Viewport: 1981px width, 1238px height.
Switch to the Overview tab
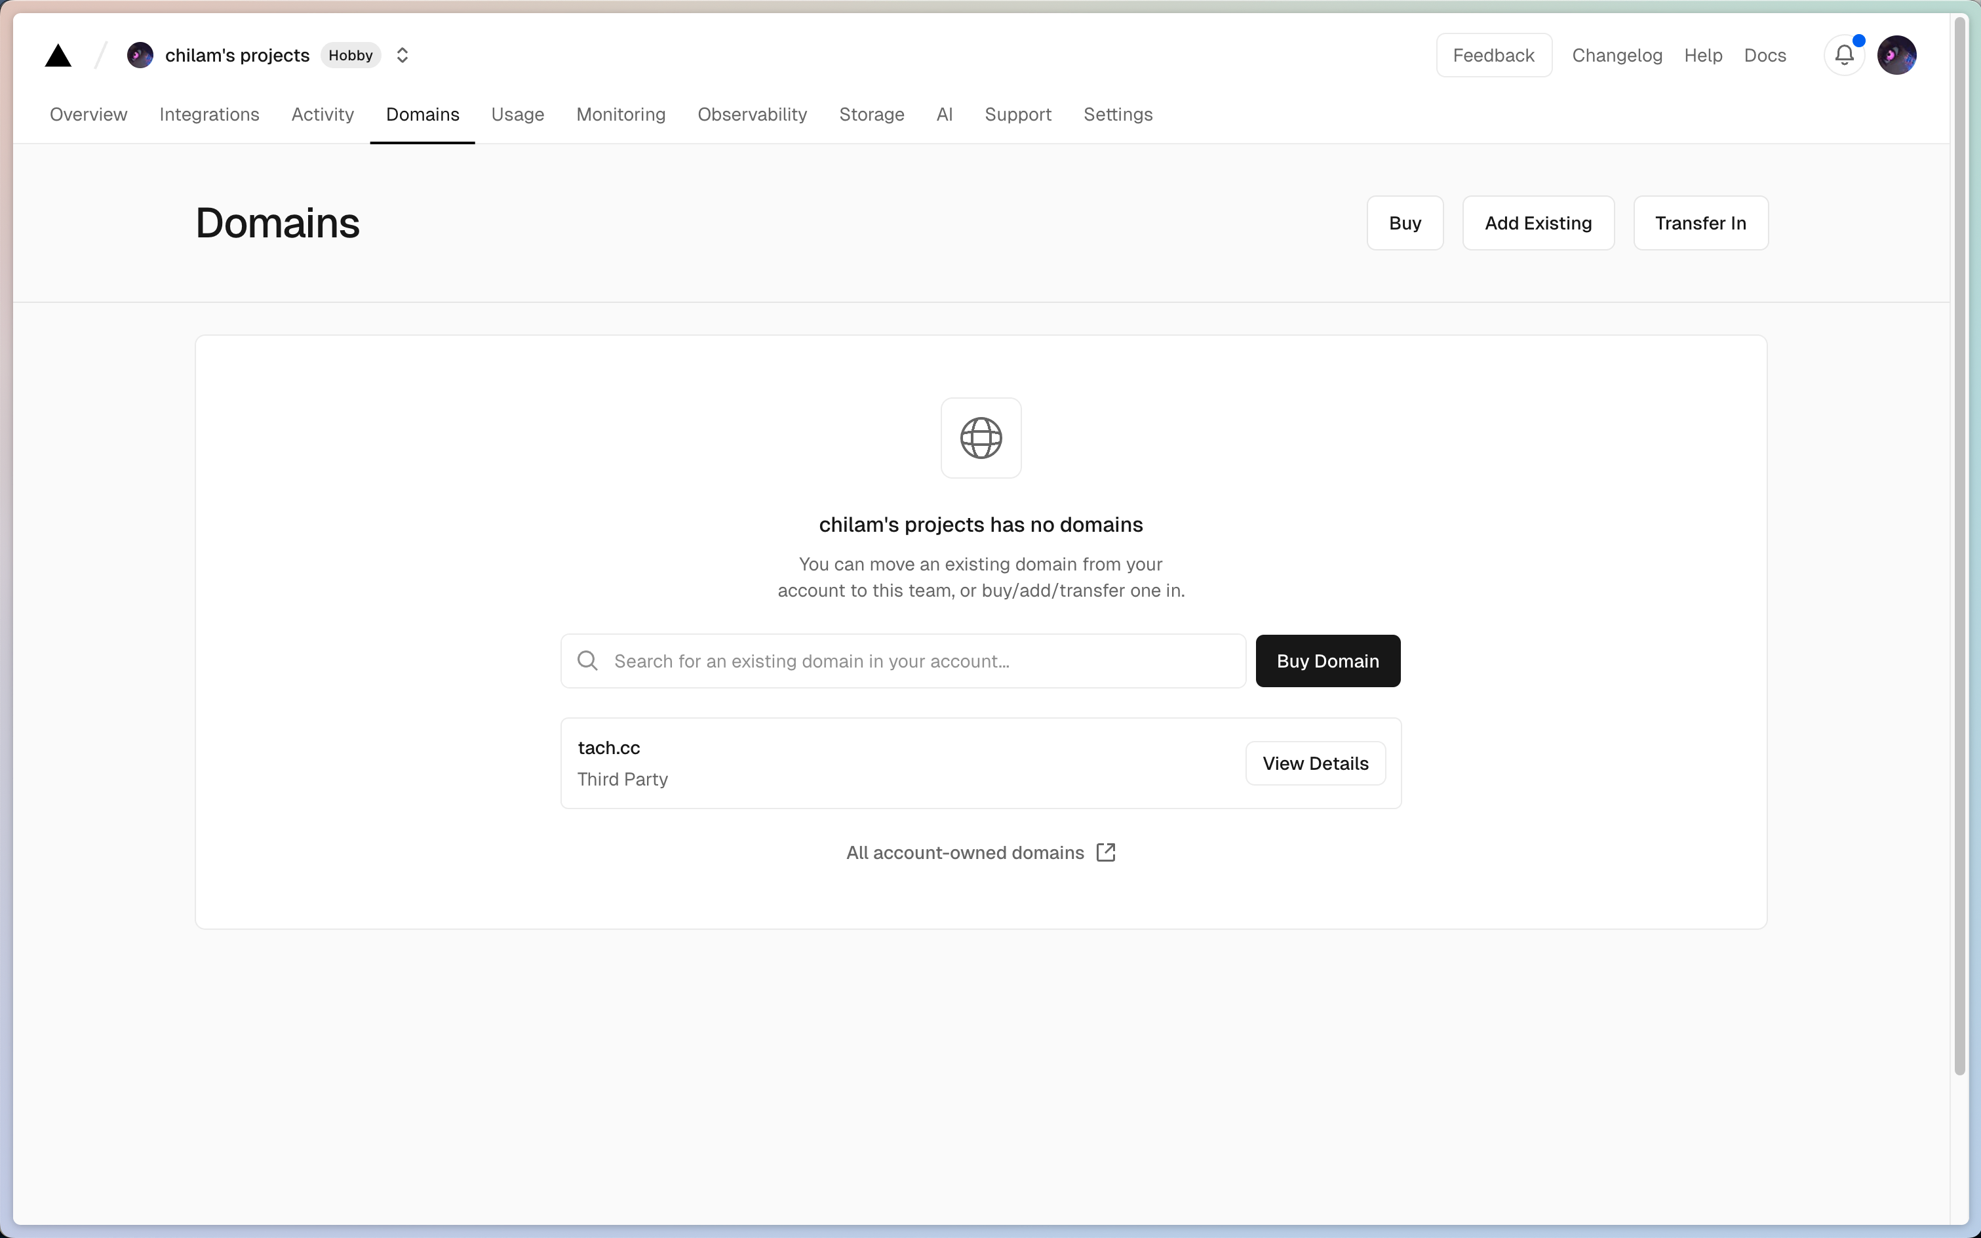(x=88, y=115)
